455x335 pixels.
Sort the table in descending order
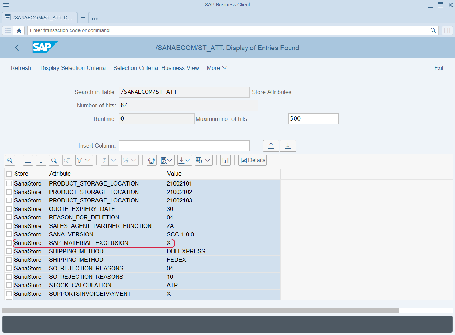pos(41,160)
